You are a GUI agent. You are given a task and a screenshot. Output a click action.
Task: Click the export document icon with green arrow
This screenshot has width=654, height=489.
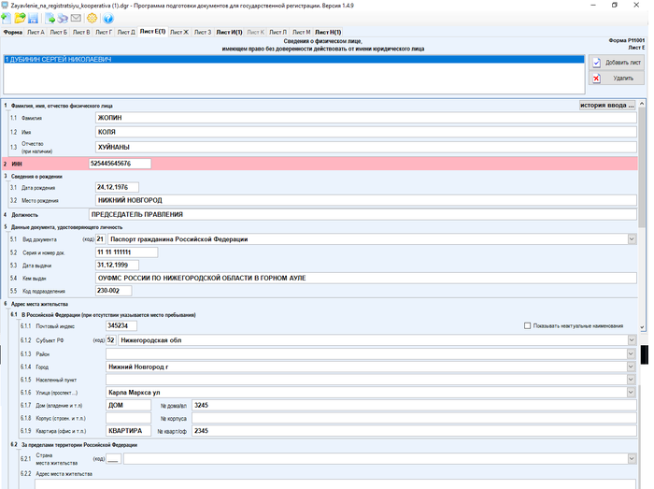tap(50, 18)
